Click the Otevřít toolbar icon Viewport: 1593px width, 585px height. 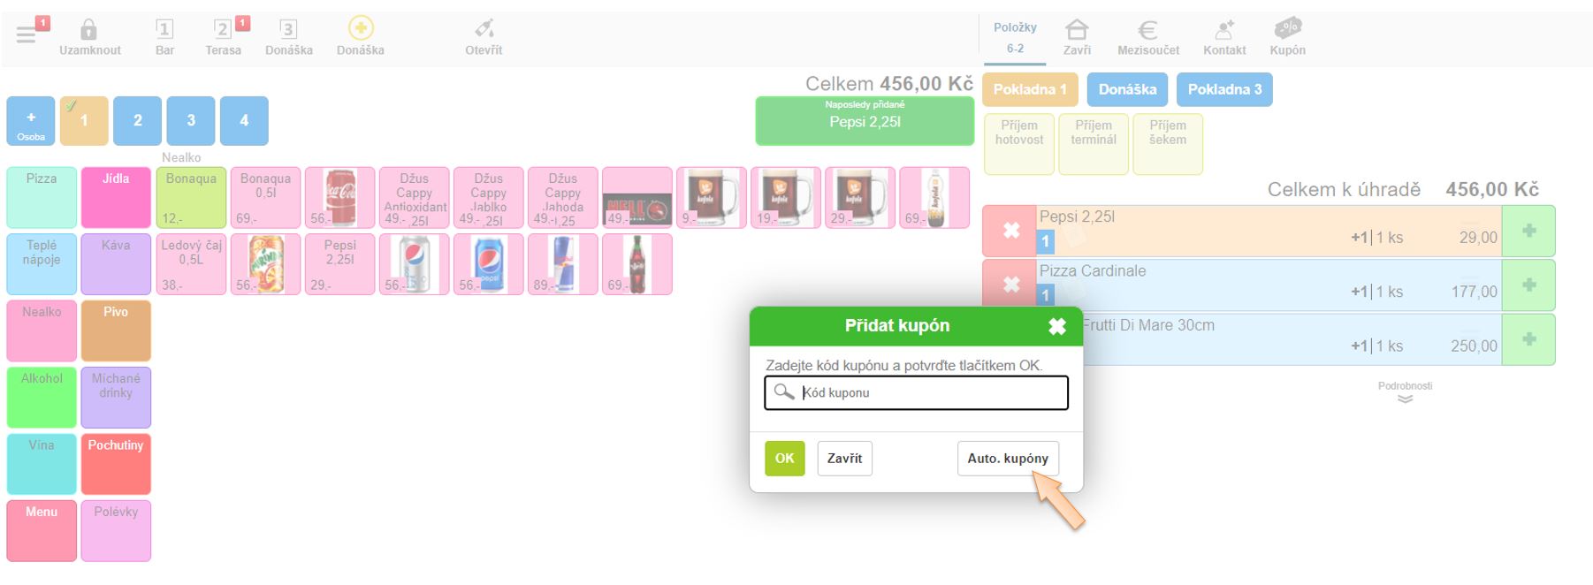tap(484, 30)
